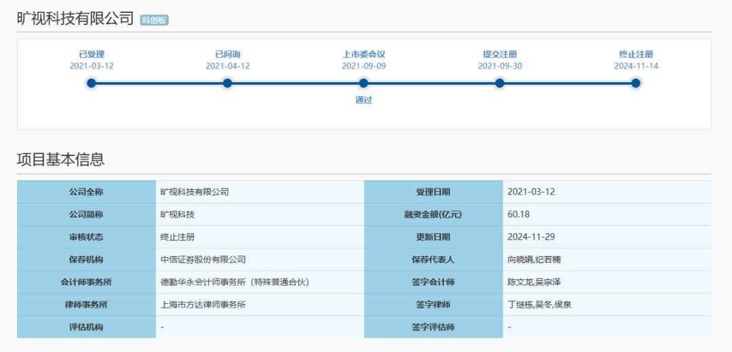
Task: Click the date 2024-11-14 on the timeline
Action: (x=636, y=66)
